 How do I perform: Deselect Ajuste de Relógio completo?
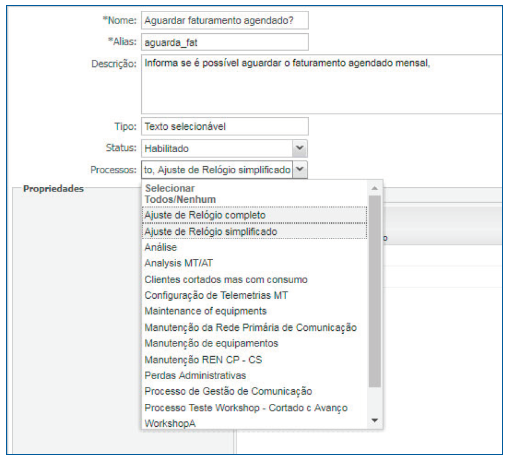[205, 215]
